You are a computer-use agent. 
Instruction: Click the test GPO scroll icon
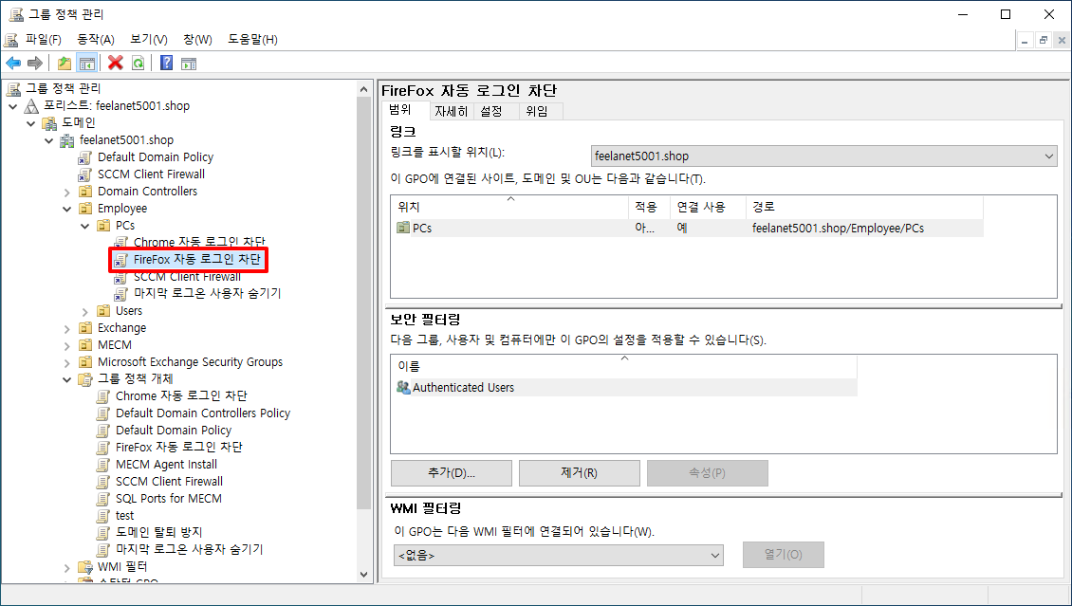pyautogui.click(x=103, y=516)
